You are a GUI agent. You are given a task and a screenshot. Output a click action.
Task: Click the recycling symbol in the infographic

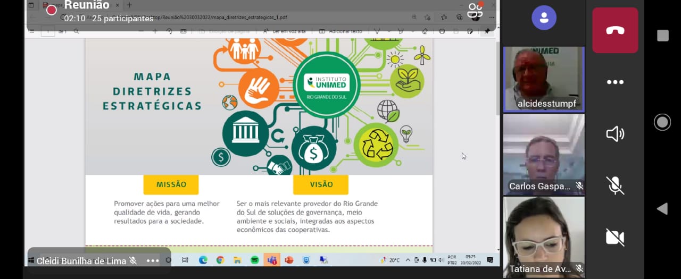tap(376, 145)
